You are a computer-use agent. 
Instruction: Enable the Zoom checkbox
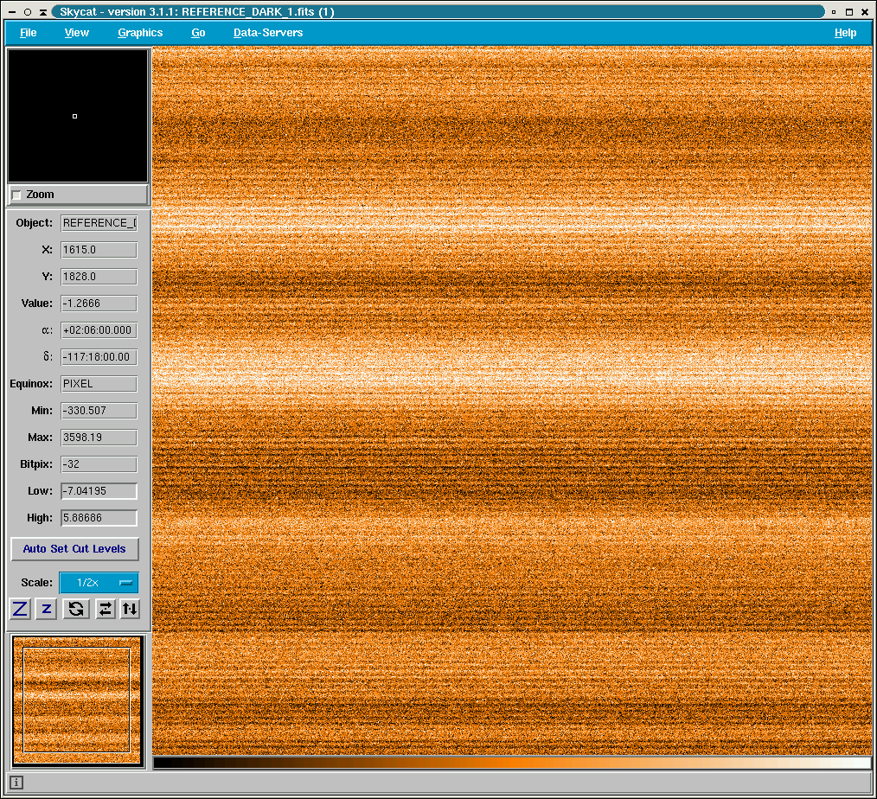pyautogui.click(x=16, y=195)
